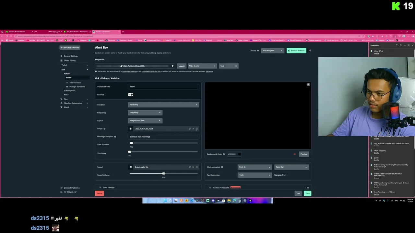
Task: Open the Frequency dropdown
Action: (145, 113)
